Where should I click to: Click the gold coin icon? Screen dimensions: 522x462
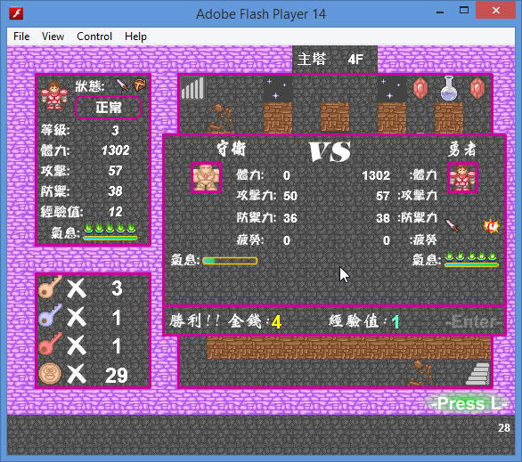tap(50, 374)
